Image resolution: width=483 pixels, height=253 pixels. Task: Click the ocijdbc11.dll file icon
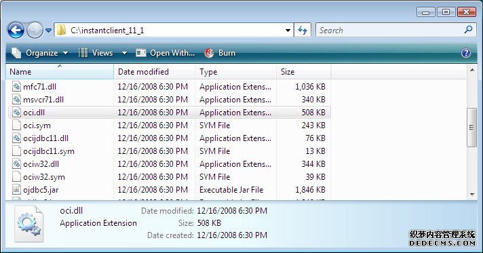click(x=16, y=138)
